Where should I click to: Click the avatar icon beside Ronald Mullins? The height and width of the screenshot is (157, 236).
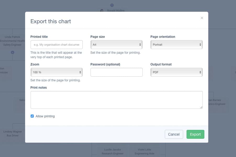click(x=102, y=11)
